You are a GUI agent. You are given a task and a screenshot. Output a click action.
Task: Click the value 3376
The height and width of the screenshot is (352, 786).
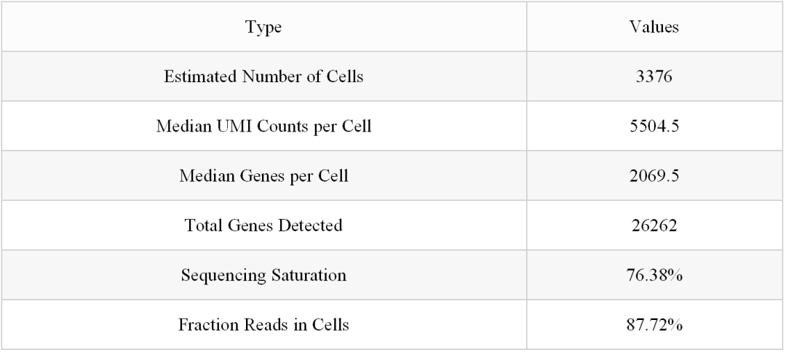pyautogui.click(x=654, y=76)
